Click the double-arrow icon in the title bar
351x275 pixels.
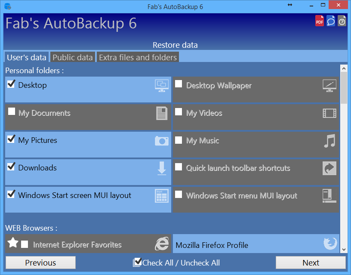click(290, 5)
